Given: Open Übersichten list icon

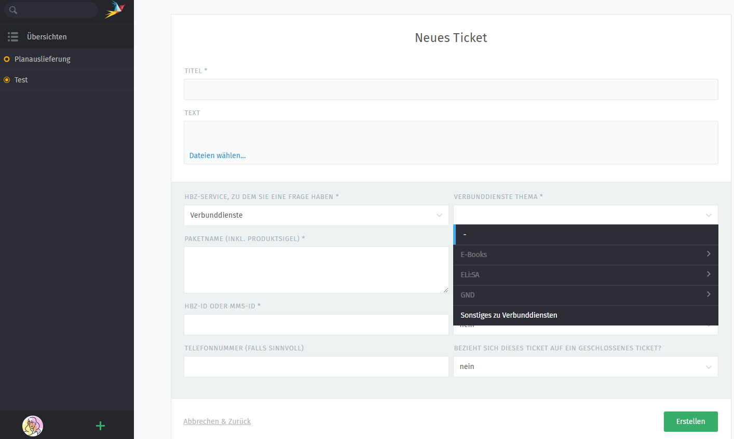Looking at the screenshot, I should click(13, 37).
